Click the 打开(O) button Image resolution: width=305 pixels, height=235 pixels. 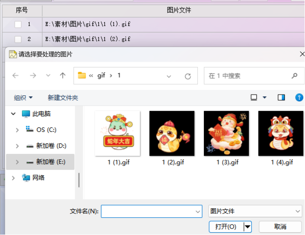click(226, 227)
